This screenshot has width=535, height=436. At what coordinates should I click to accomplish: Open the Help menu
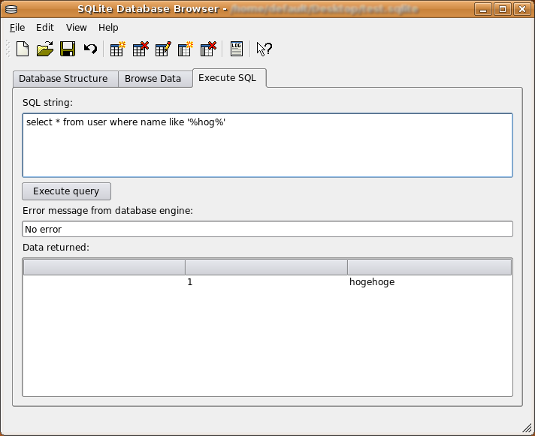pos(108,28)
